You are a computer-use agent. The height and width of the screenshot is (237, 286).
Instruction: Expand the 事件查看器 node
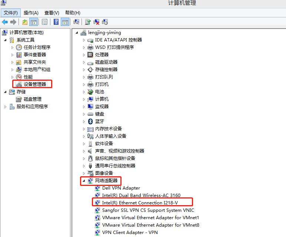pos(12,55)
